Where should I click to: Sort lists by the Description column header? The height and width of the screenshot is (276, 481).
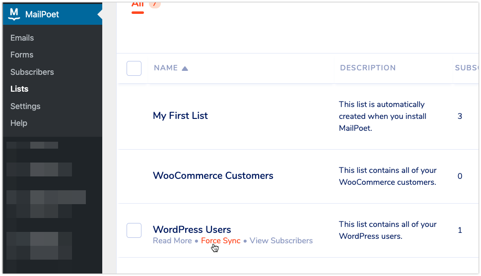click(x=368, y=68)
